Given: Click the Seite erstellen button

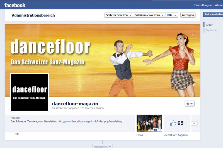Looking at the screenshot, I should tap(213, 15).
